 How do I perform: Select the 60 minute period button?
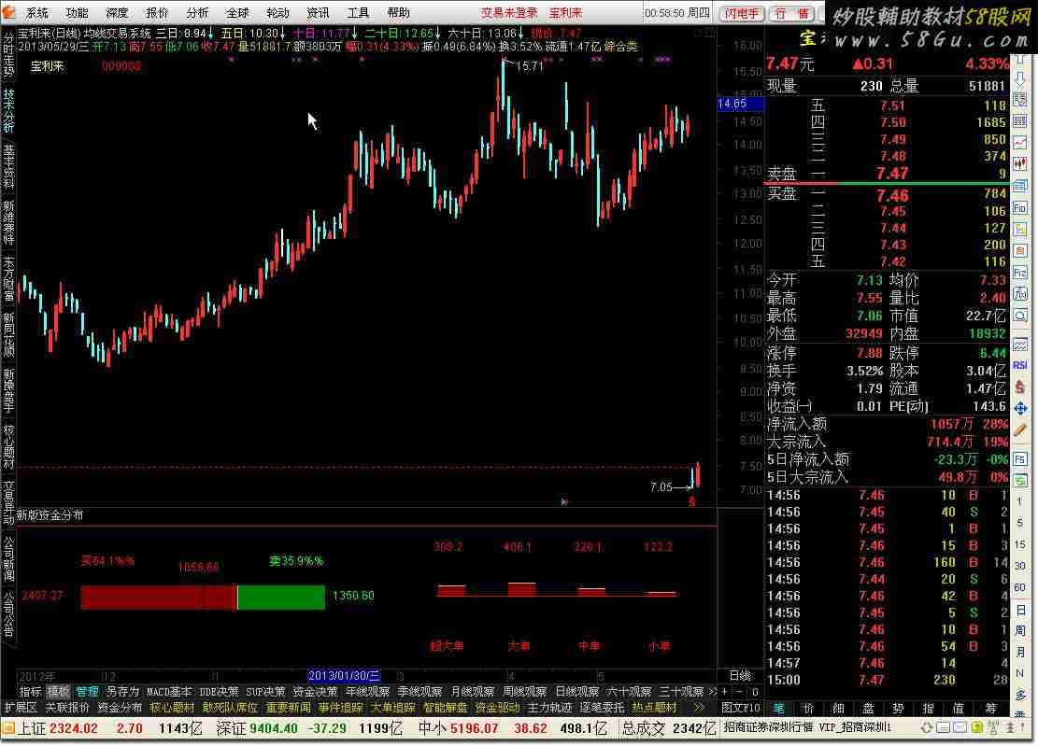click(x=1020, y=587)
